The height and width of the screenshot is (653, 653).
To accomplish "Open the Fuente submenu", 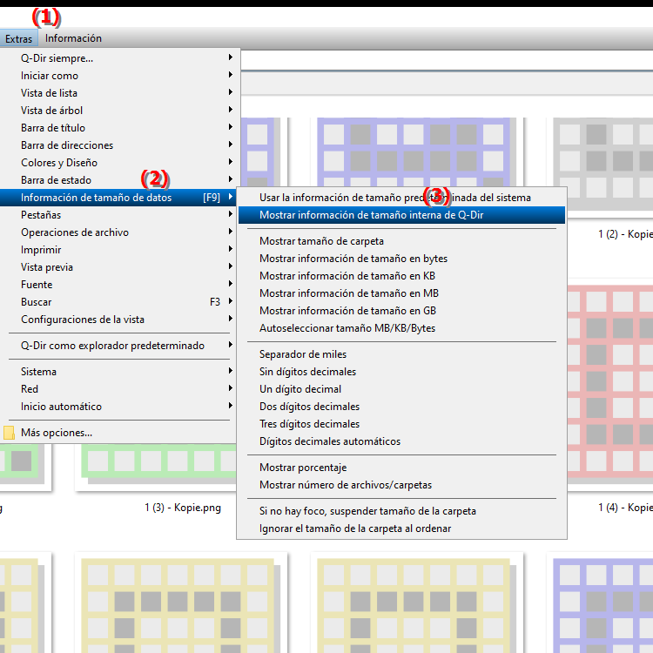I will (x=119, y=285).
